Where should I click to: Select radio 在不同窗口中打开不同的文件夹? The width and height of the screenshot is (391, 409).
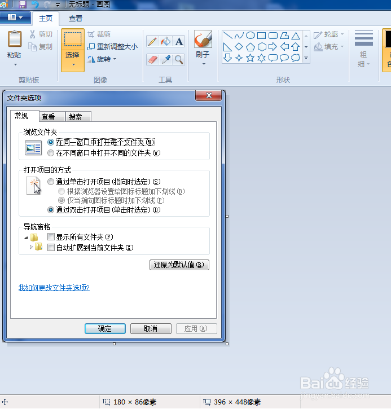click(51, 153)
